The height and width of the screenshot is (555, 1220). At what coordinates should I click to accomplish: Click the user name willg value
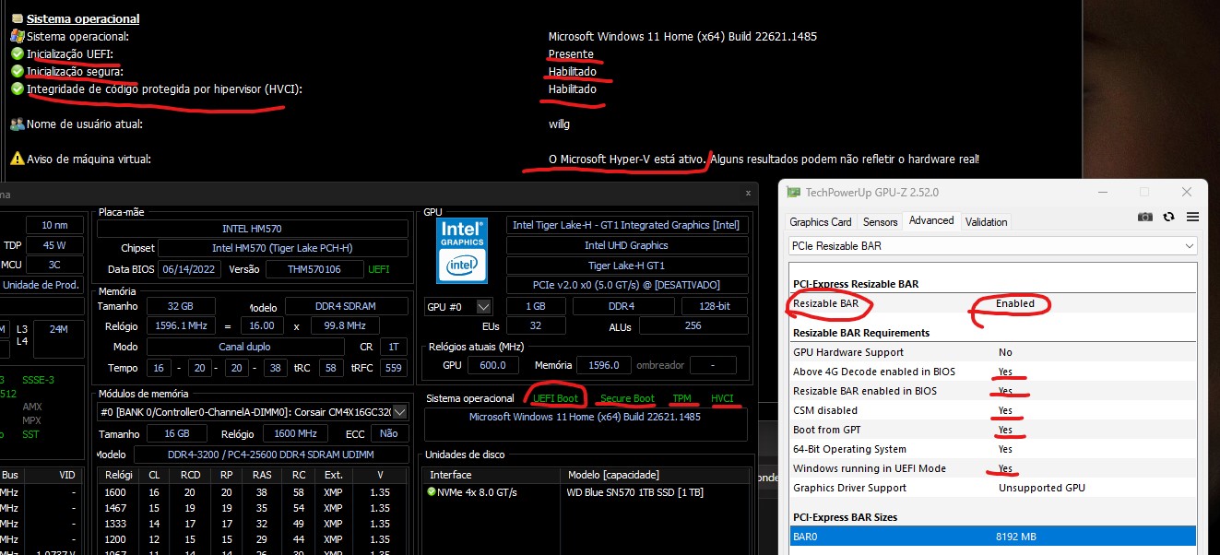pos(559,124)
